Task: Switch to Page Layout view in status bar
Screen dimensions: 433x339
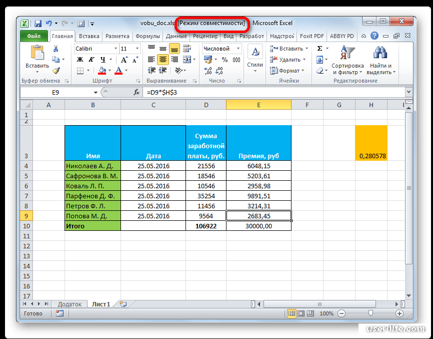Action: (301, 313)
